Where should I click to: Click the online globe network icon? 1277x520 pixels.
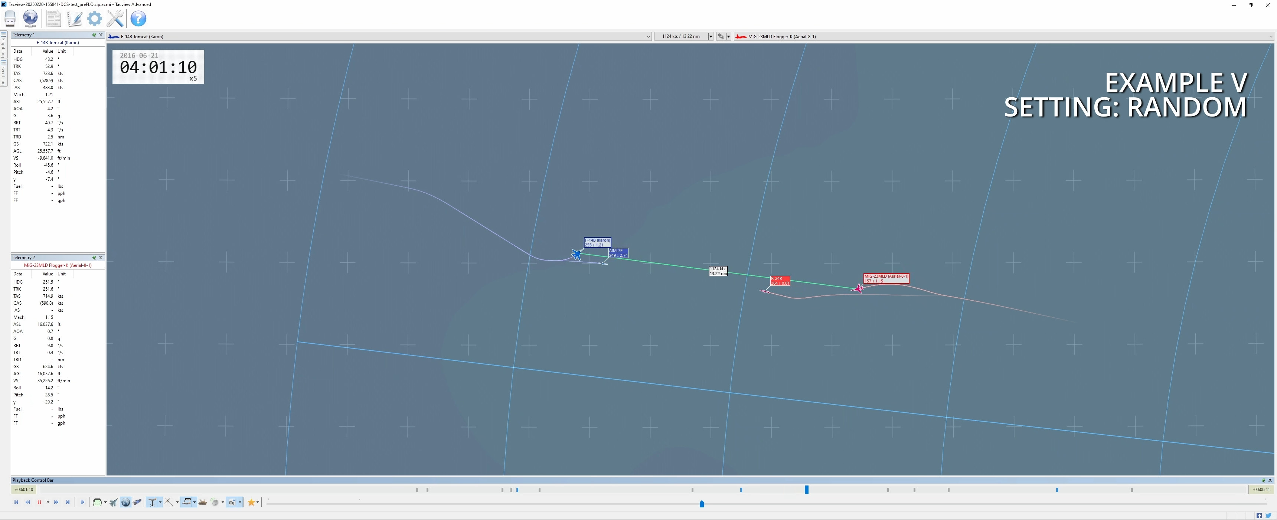pos(30,19)
